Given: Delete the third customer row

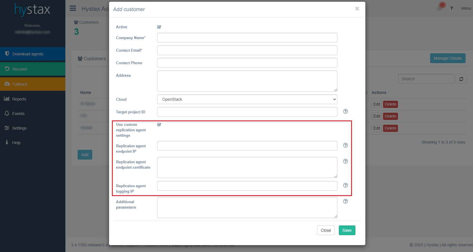Looking at the screenshot, I should click(391, 128).
